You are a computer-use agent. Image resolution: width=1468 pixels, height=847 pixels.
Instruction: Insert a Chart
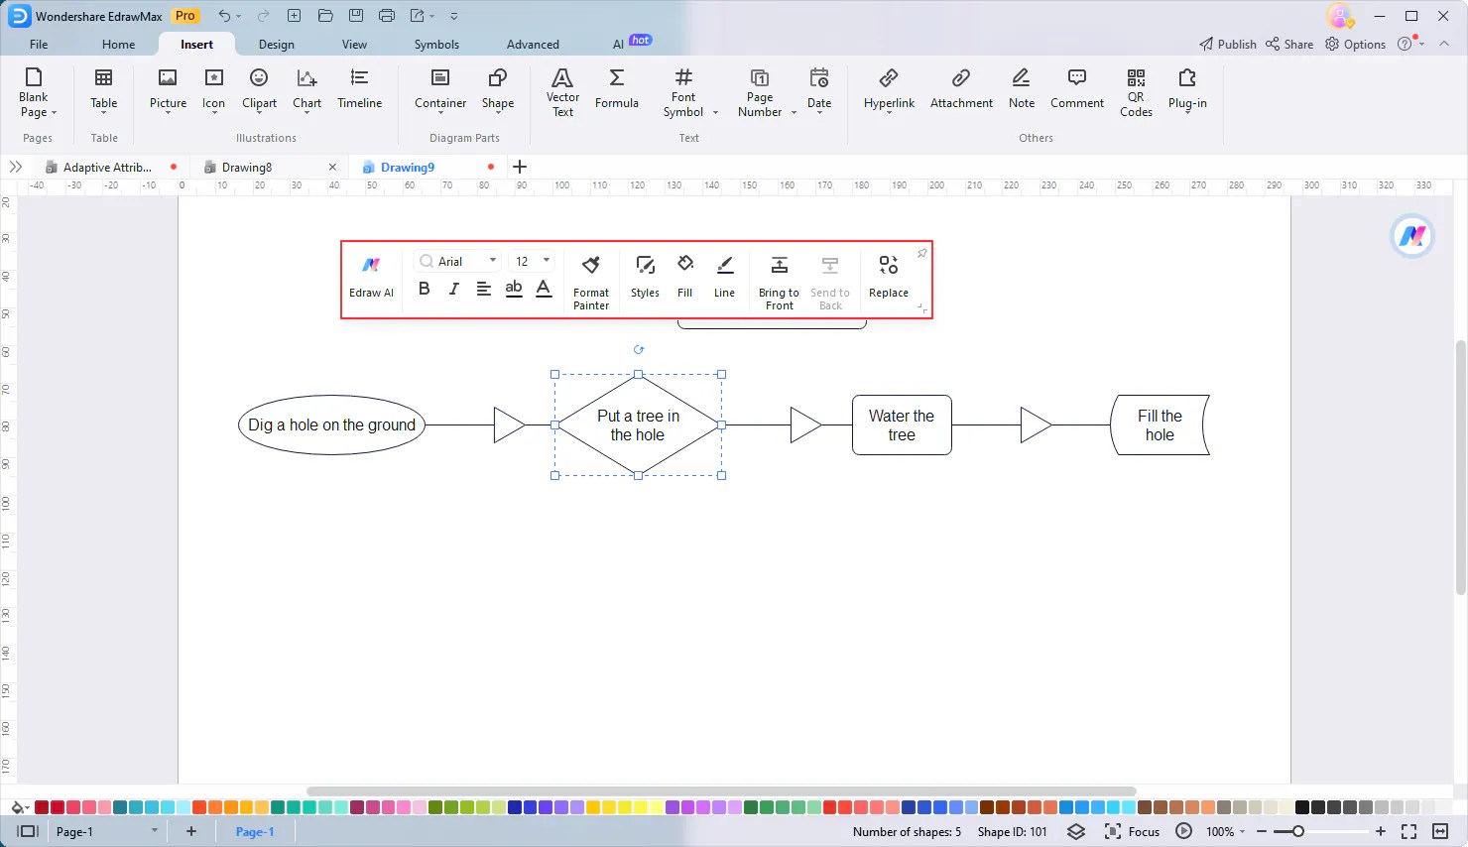pyautogui.click(x=306, y=90)
